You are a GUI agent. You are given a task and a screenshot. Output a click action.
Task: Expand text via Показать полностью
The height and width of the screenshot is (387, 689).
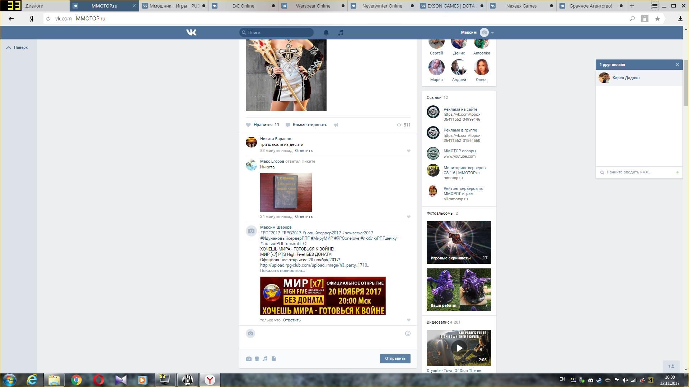(282, 271)
